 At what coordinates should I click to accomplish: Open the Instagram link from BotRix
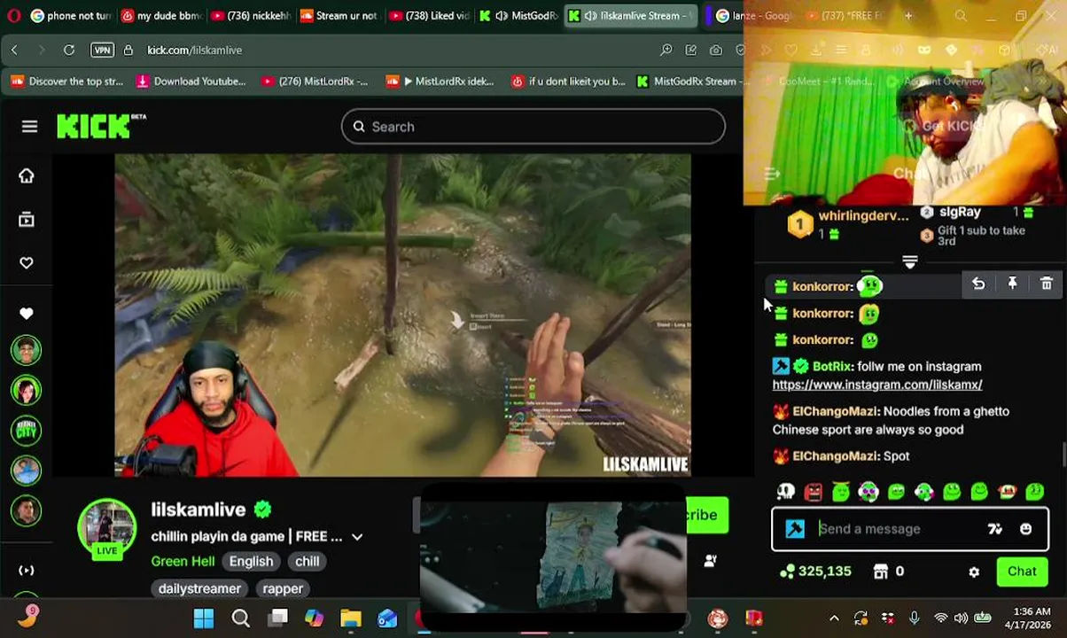876,385
